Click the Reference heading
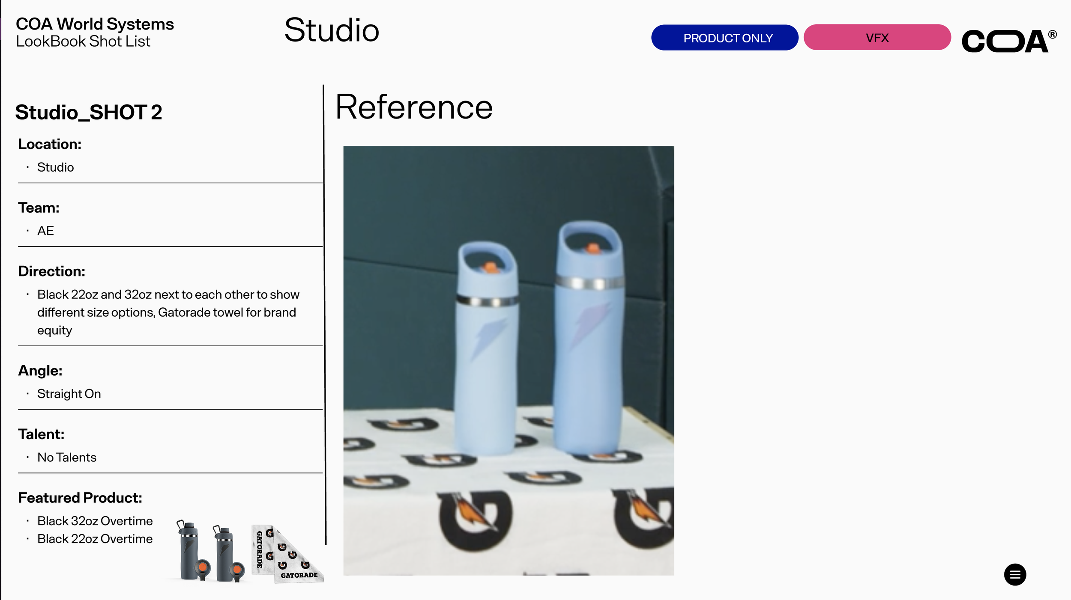The image size is (1071, 600). [x=414, y=107]
